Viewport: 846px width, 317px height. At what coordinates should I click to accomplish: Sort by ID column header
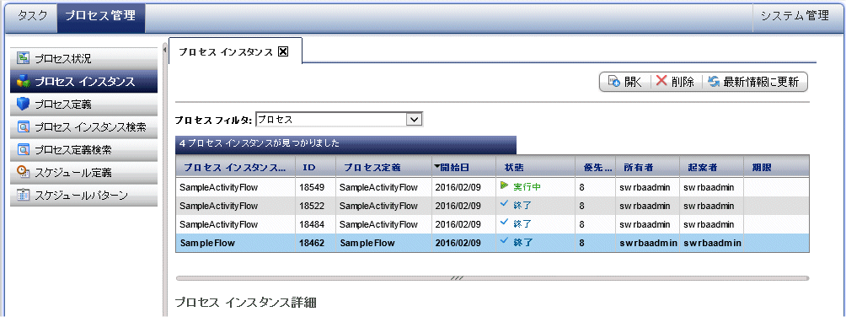click(316, 167)
